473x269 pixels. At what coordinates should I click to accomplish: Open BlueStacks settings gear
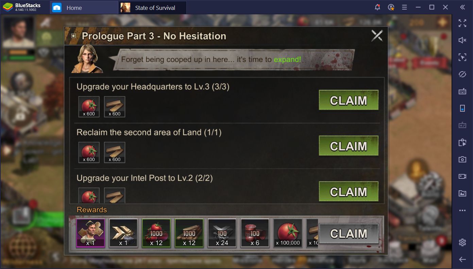[462, 242]
